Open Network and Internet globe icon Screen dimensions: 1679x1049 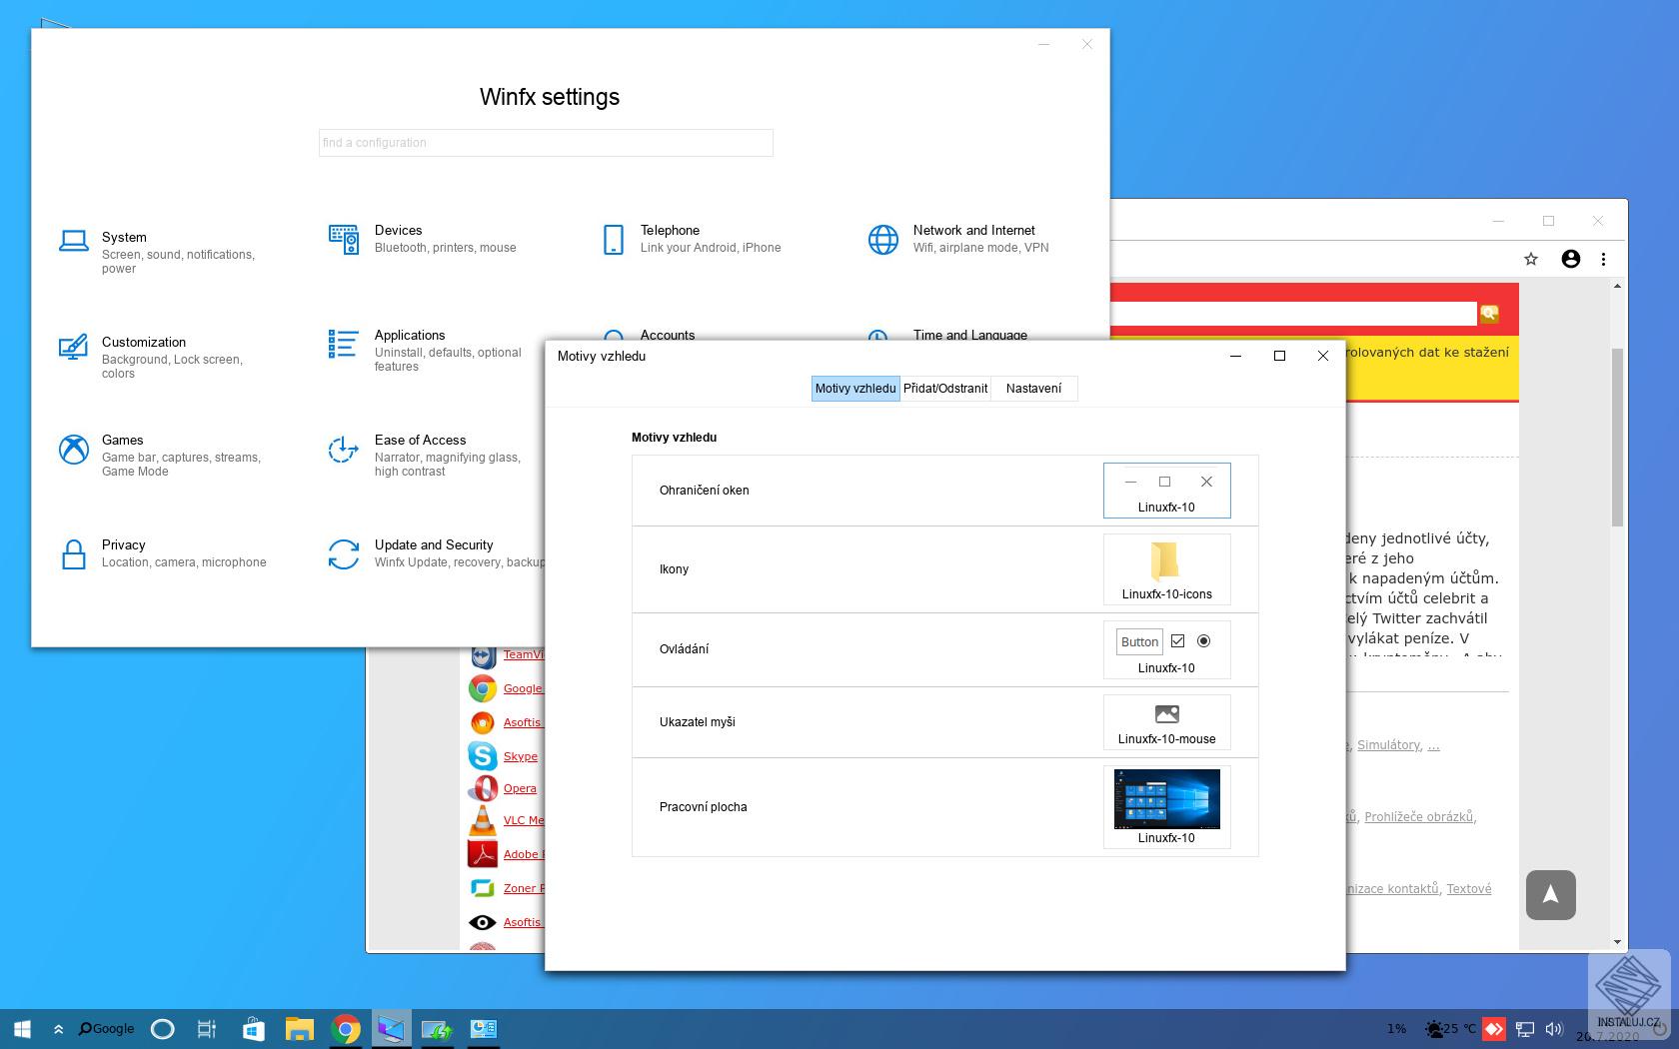882,240
